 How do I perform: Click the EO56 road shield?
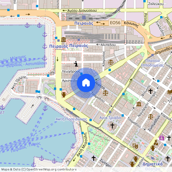coord(115,23)
